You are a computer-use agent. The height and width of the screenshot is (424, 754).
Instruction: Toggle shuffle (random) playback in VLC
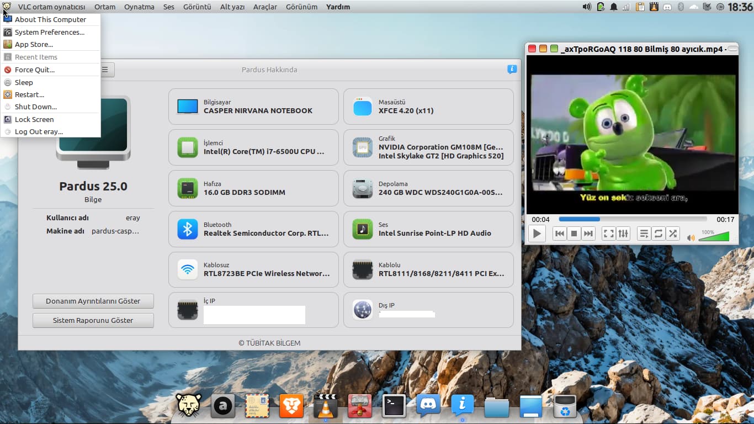(673, 234)
